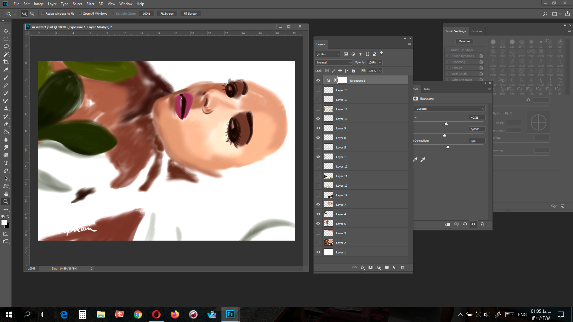
Task: Click the Fit Screen button
Action: [167, 14]
